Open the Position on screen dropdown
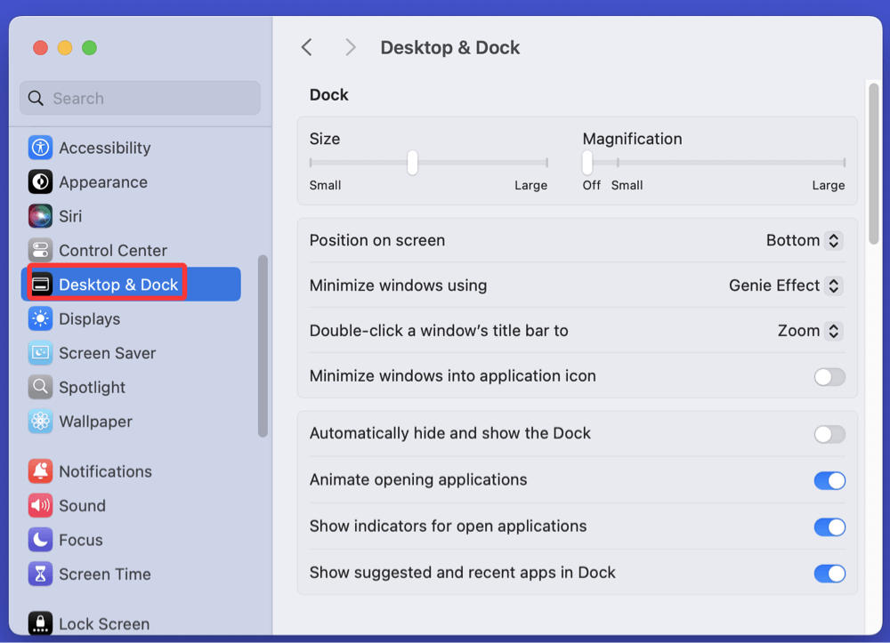This screenshot has width=890, height=643. coord(804,240)
